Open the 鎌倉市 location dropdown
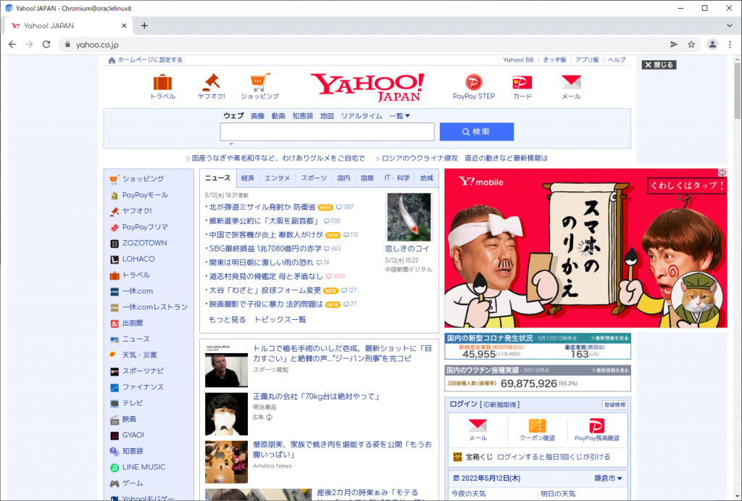 [x=608, y=479]
